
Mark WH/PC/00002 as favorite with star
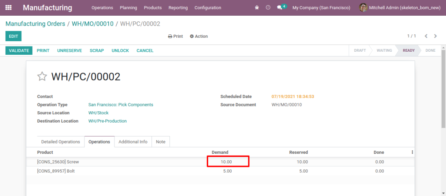tap(42, 77)
